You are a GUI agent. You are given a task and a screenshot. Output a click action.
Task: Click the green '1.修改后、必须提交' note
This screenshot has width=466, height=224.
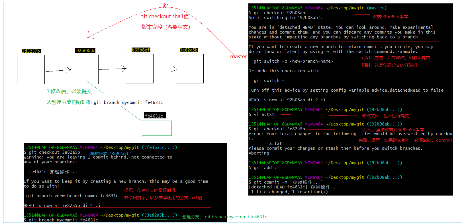pos(69,91)
